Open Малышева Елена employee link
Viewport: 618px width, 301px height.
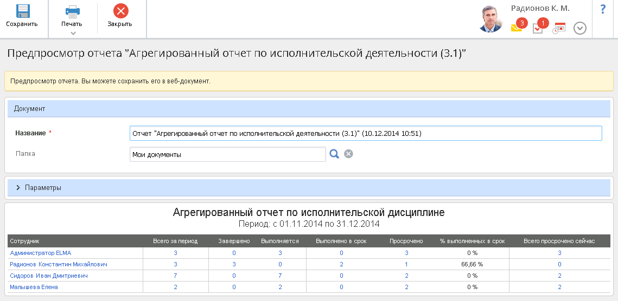[34, 287]
